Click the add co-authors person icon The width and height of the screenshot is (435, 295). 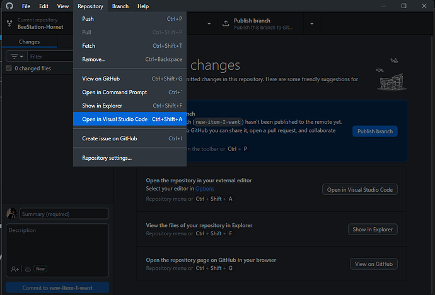[14, 269]
